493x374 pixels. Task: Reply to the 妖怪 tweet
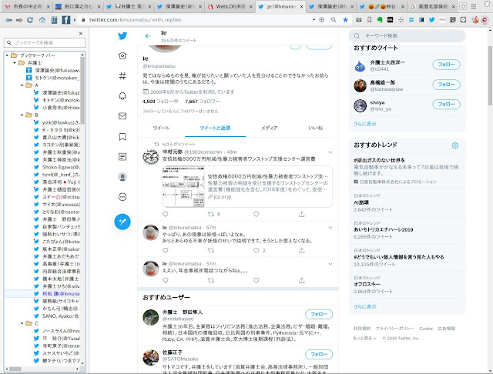(x=166, y=250)
